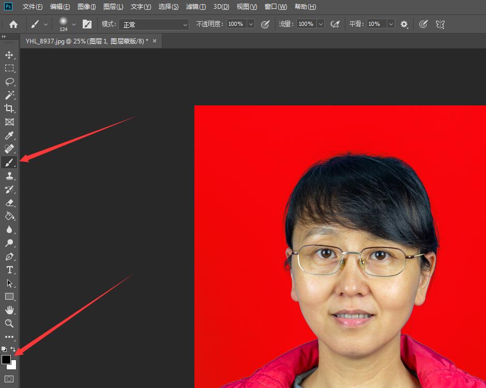Image resolution: width=486 pixels, height=388 pixels.
Task: Select the Clone Stamp tool
Action: (9, 176)
